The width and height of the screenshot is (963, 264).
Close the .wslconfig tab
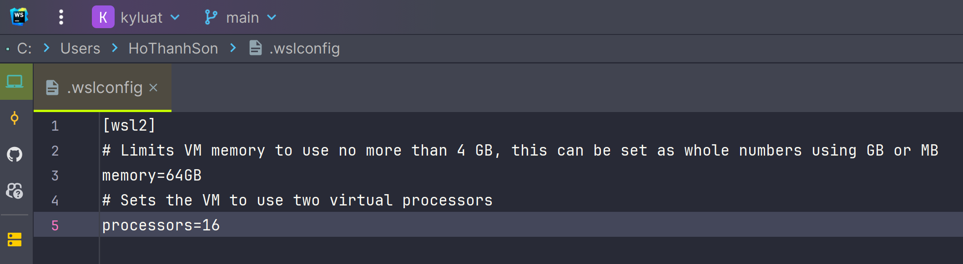[153, 88]
